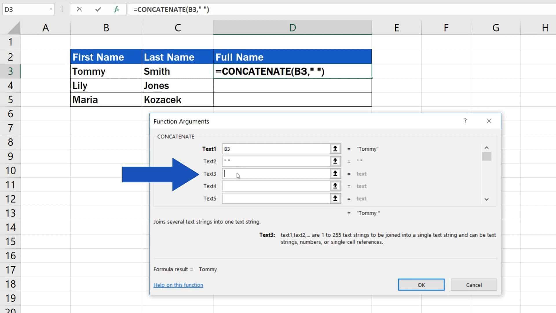Click the collapse dialog arrow next to Text3

tap(335, 174)
